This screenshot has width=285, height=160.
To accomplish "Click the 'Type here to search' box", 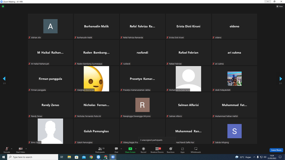I will point(33,157).
